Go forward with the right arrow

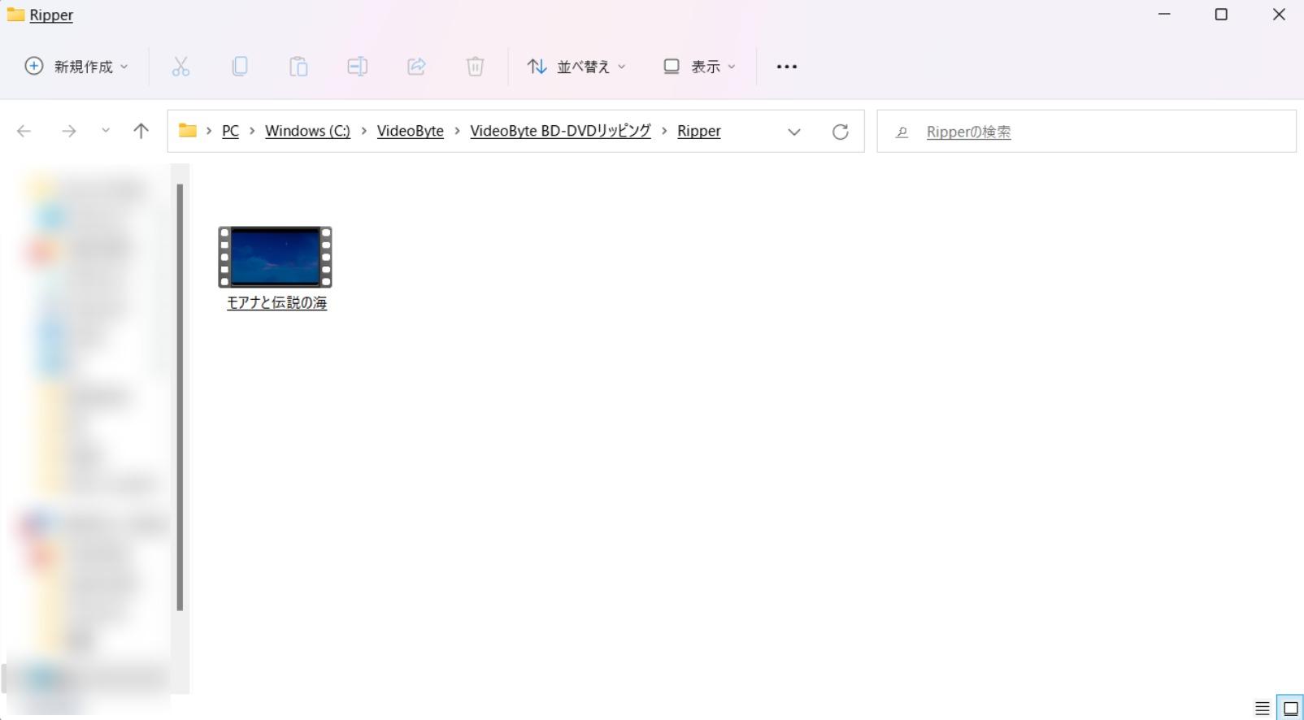coord(69,131)
